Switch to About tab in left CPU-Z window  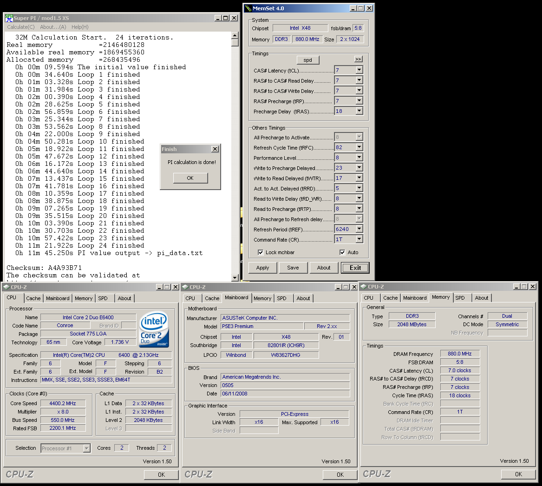pos(124,298)
